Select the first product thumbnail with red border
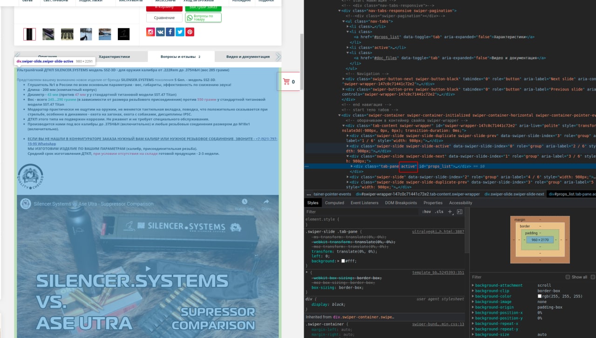 click(x=29, y=34)
